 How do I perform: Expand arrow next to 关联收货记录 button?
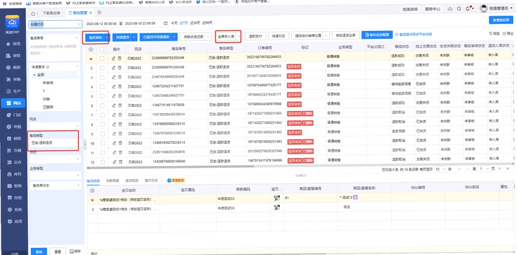point(208,37)
